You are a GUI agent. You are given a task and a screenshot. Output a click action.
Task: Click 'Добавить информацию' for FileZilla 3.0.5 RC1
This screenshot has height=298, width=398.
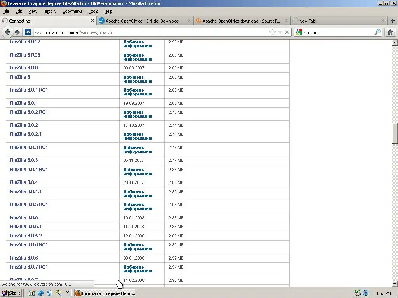(138, 206)
